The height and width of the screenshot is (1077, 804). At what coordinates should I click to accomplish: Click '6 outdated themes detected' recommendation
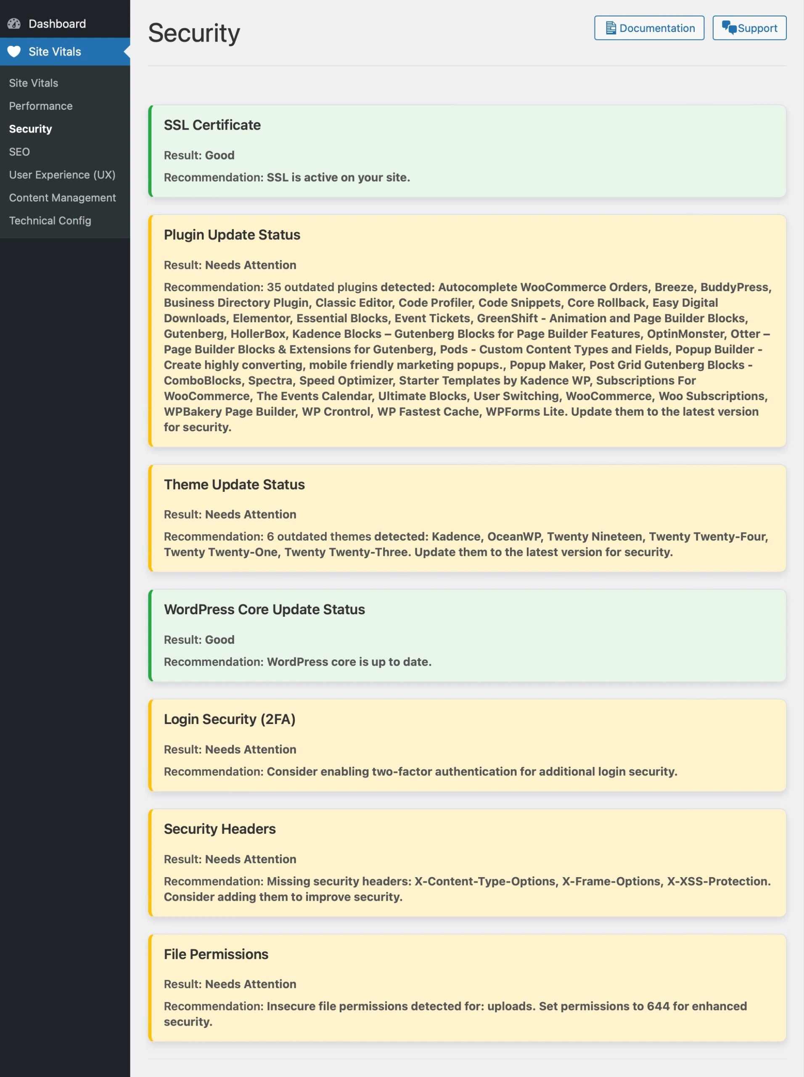click(466, 544)
